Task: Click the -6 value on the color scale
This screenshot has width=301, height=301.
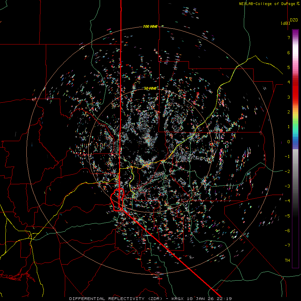Action: click(287, 230)
